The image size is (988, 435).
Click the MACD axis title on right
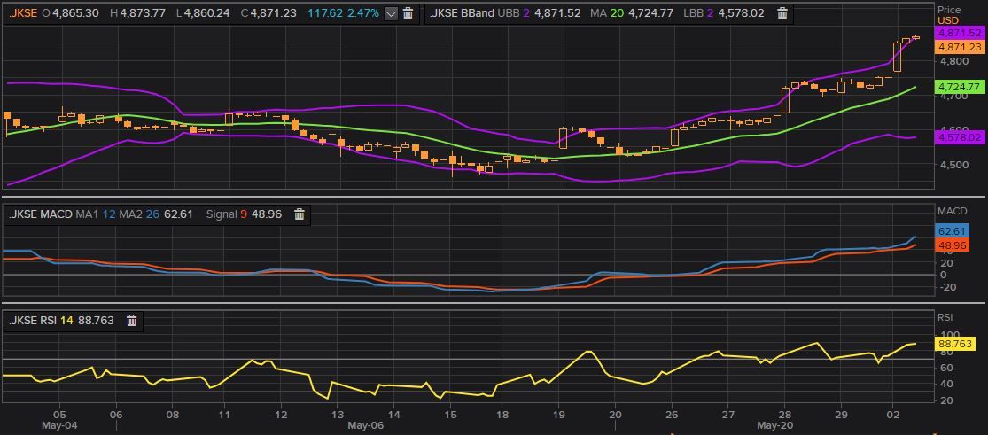tap(952, 211)
